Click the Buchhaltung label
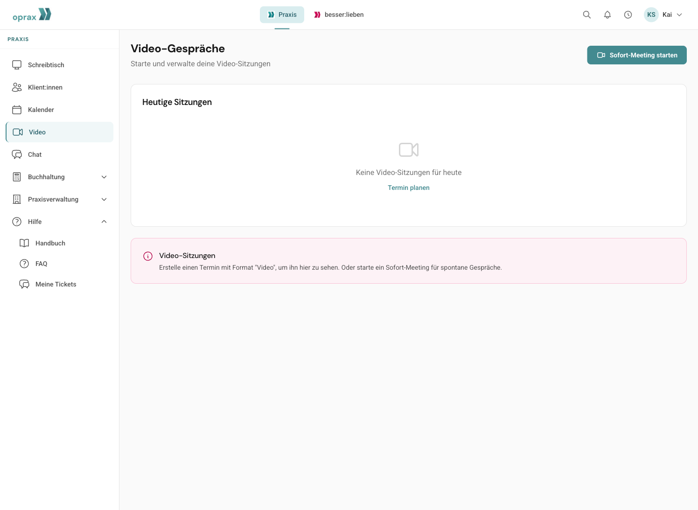The width and height of the screenshot is (698, 510). 46,177
